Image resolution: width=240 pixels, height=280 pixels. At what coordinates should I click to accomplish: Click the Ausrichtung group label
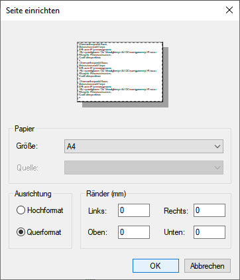pyautogui.click(x=33, y=194)
